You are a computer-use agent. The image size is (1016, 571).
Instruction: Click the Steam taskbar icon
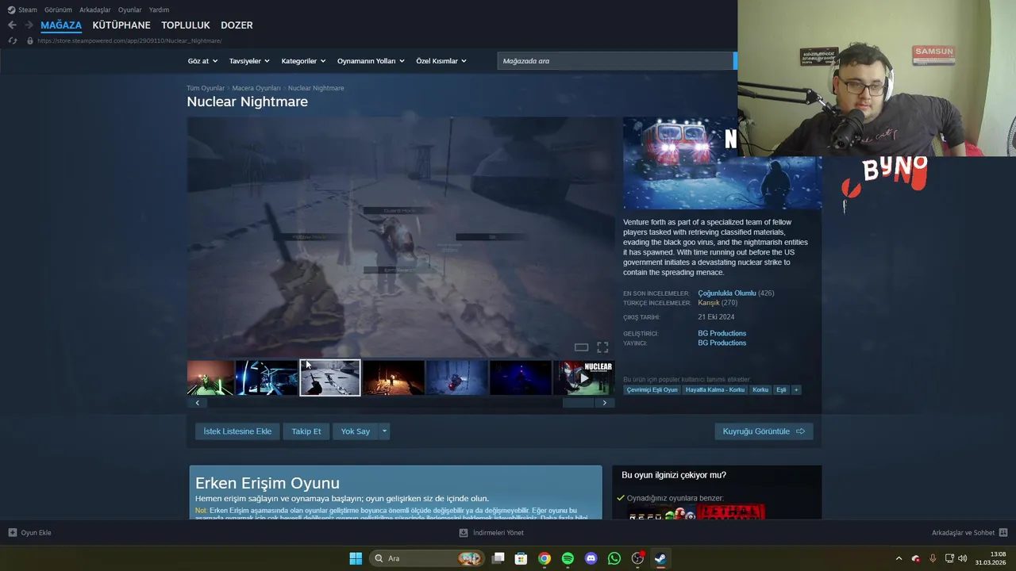pos(660,558)
